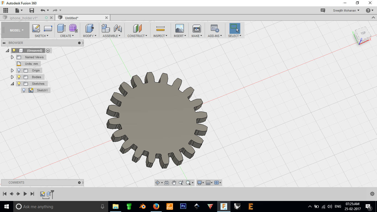
Task: Jump to timeline beginning
Action: point(5,194)
